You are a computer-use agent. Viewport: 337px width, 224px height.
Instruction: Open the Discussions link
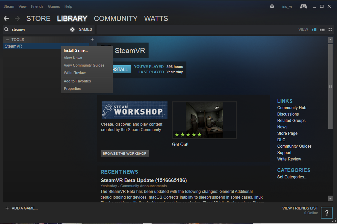tap(288, 114)
